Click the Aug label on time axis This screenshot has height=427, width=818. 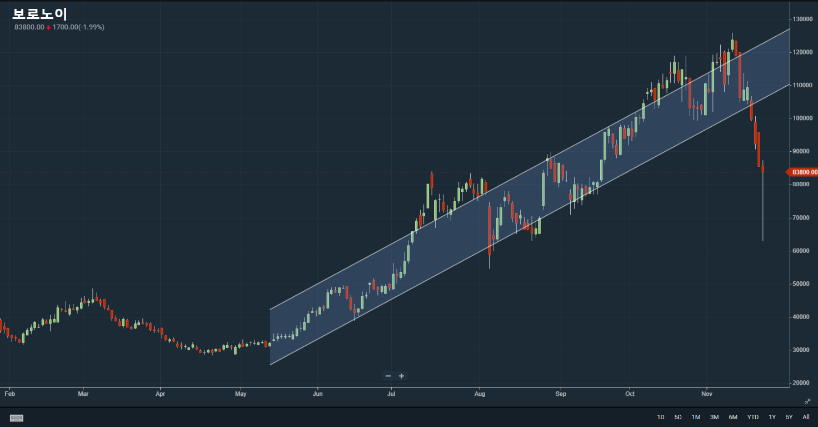point(480,394)
